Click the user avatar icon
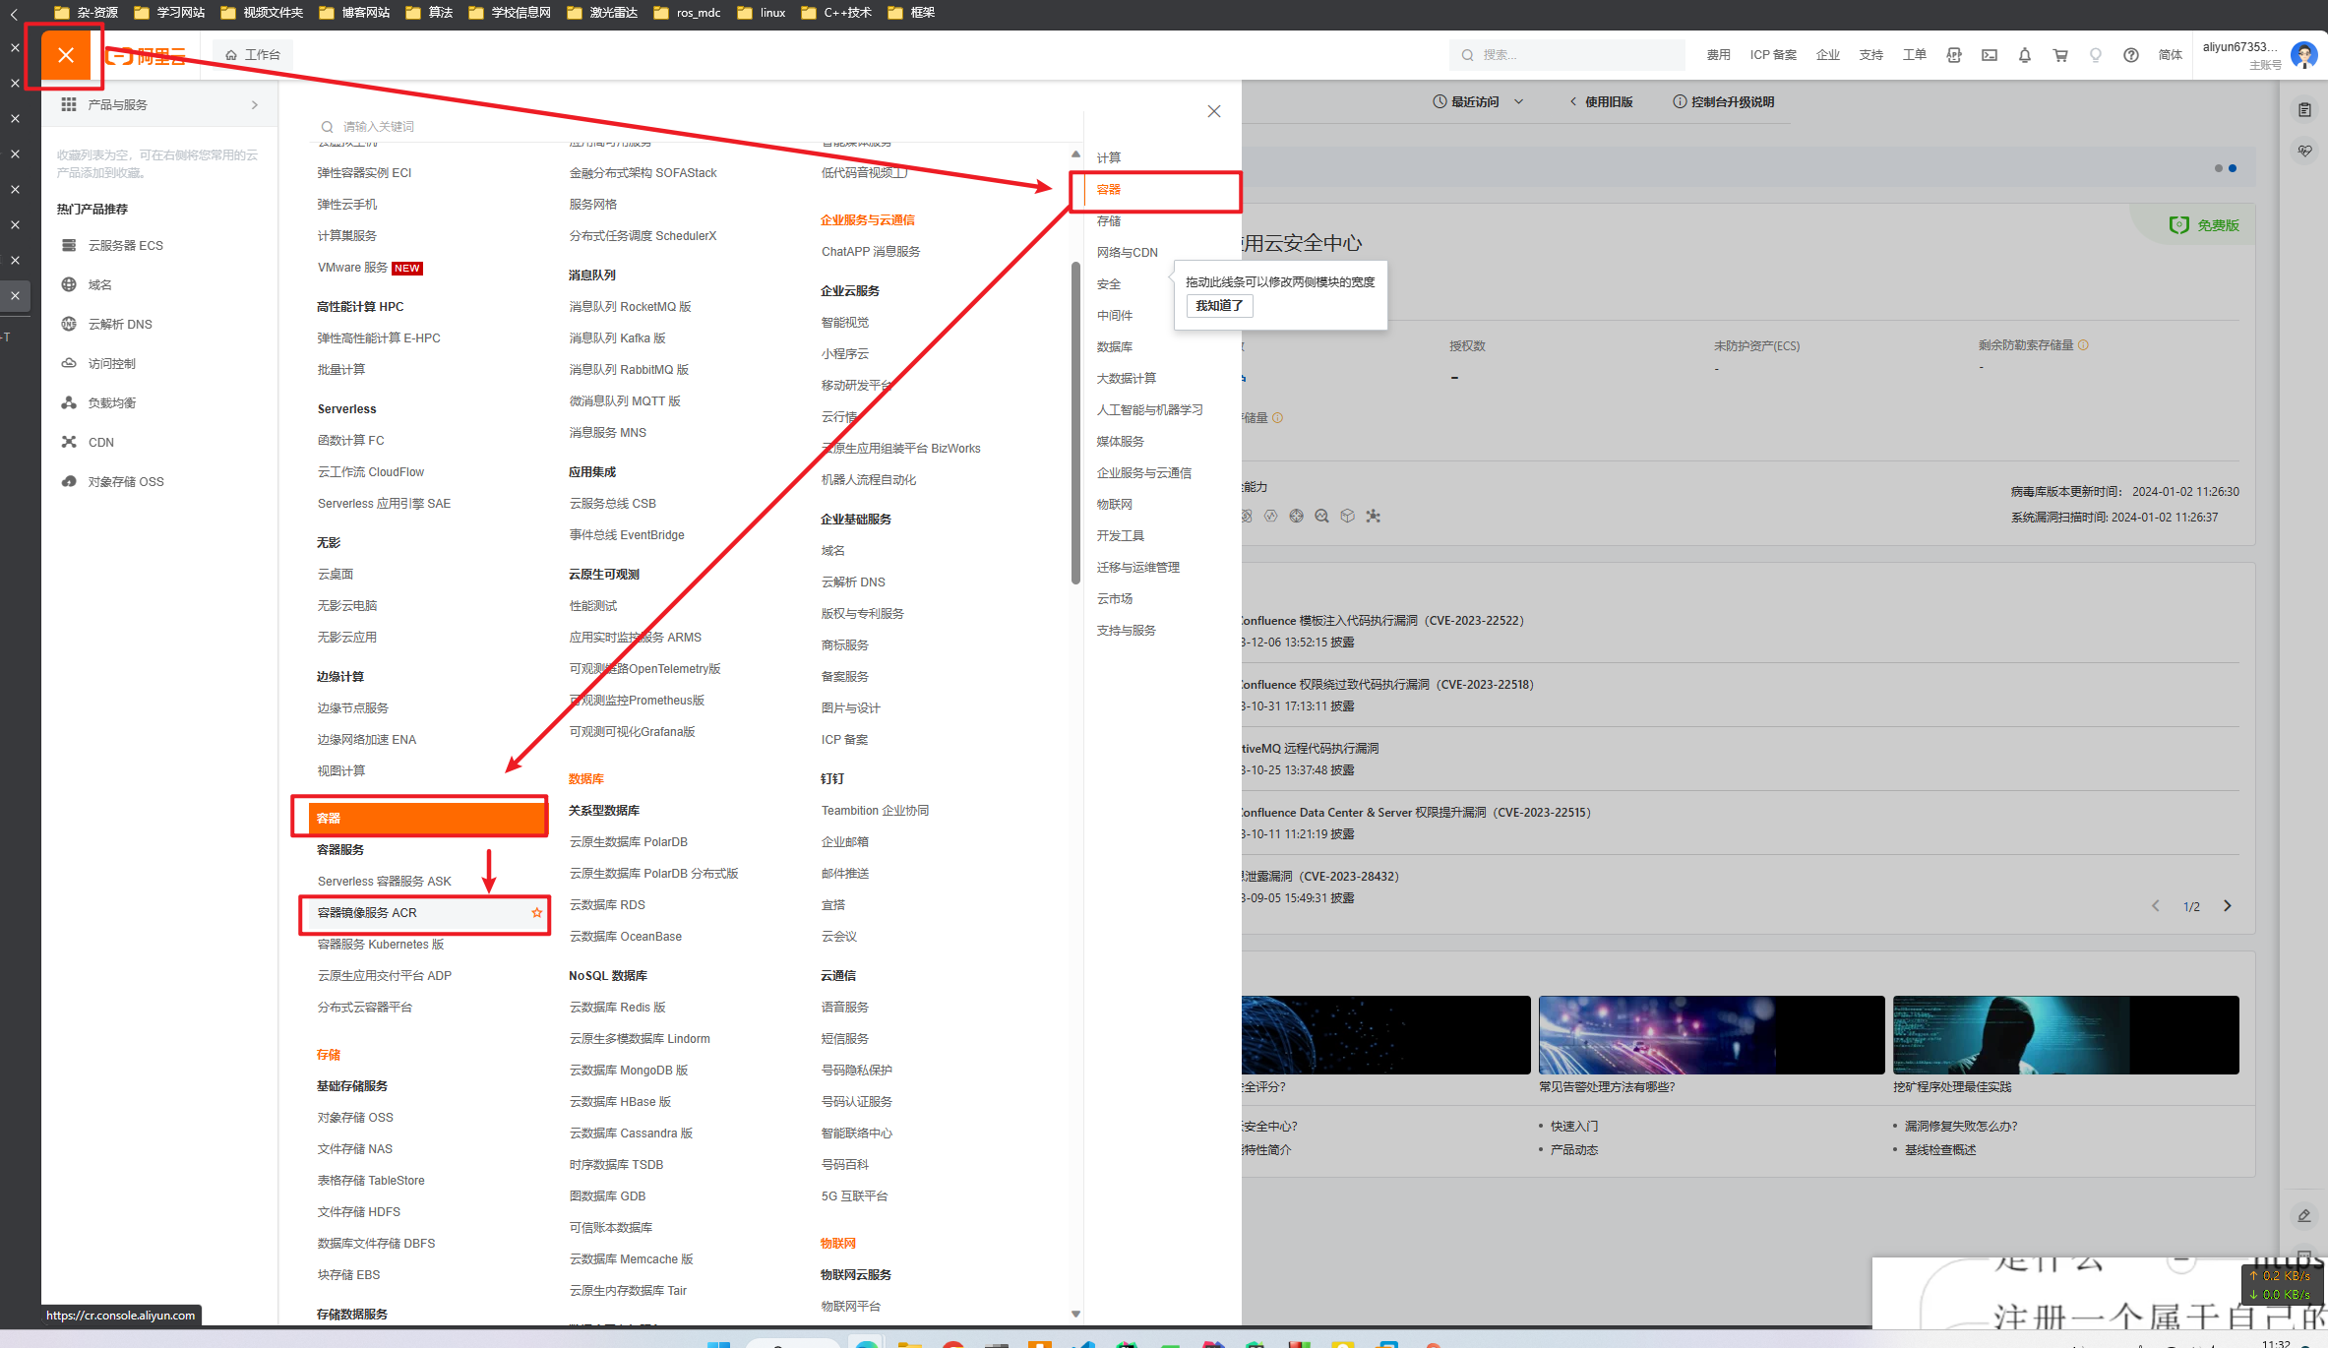2328x1348 pixels. (2302, 55)
